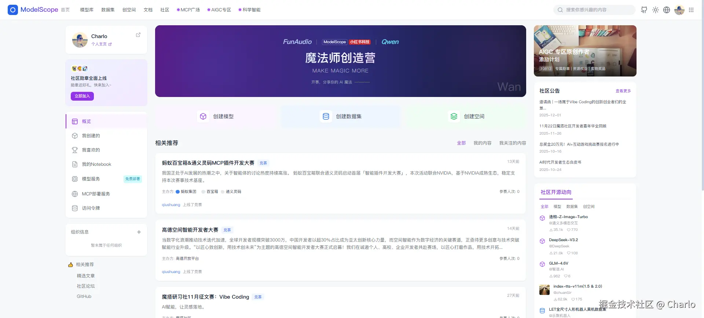Click the 相关推荐 thumbs-up icon
704x318 pixels.
(x=71, y=265)
